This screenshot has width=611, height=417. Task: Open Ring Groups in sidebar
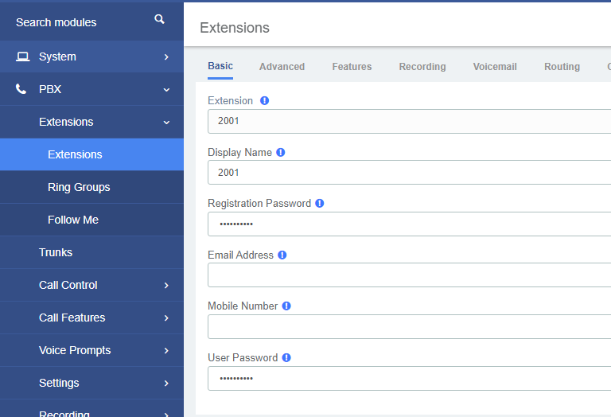(x=91, y=187)
